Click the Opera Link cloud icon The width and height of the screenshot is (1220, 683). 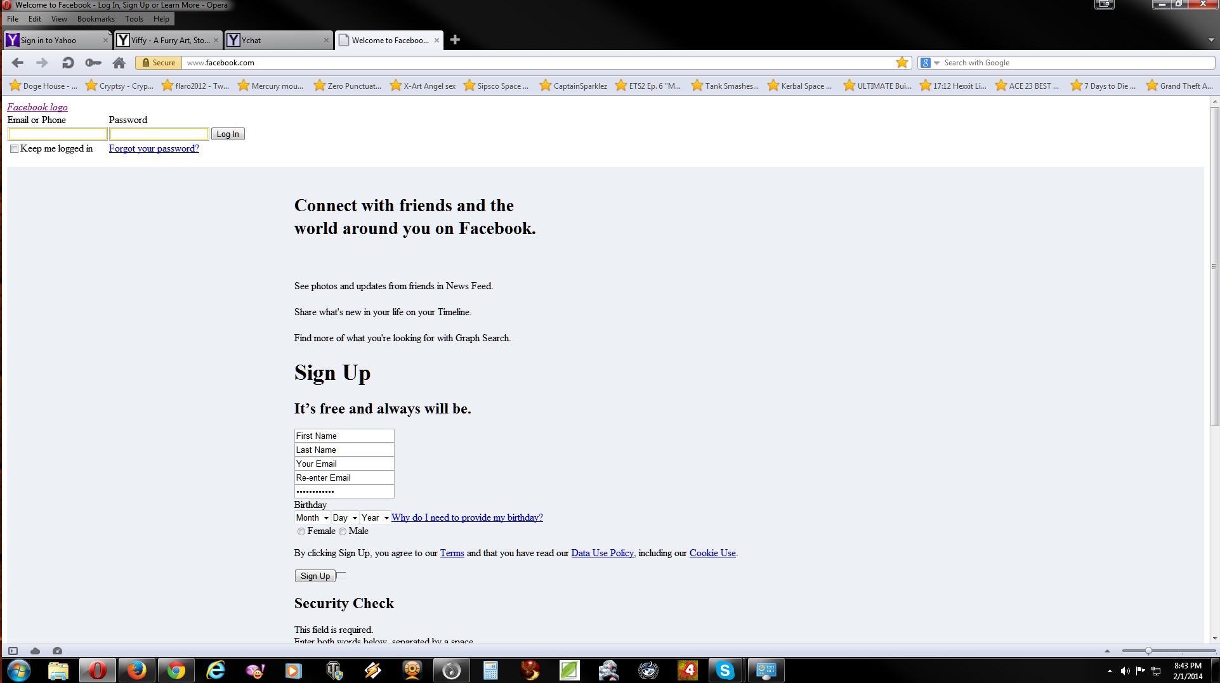[36, 651]
